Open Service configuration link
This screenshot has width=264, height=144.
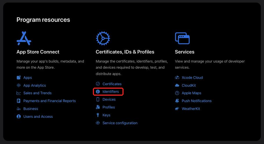pyautogui.click(x=120, y=123)
